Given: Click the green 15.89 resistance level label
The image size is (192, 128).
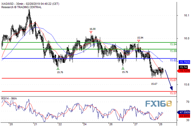Looking at the screenshot, I should tap(173, 51).
